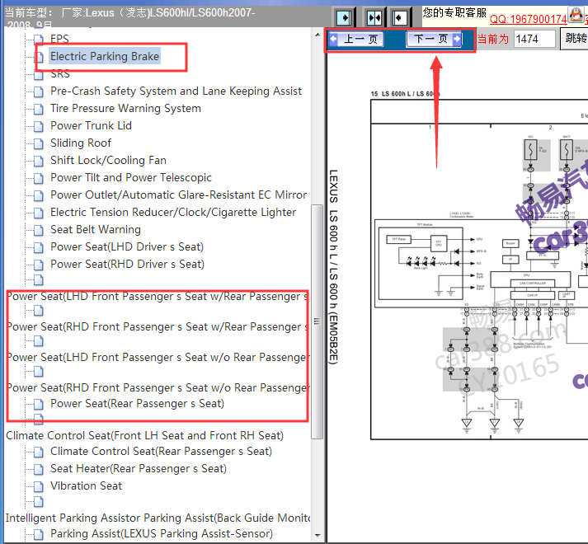Open Climate Control Seat(Rear Passenger s Seat) entry
The image size is (588, 544).
tap(162, 452)
